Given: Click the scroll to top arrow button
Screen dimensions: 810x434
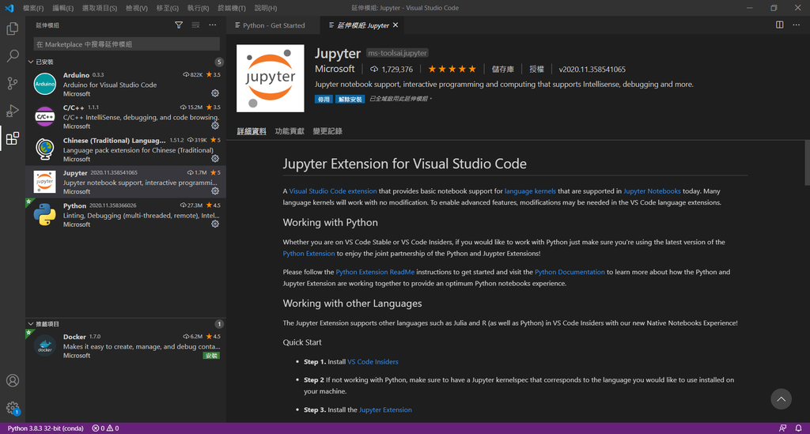Looking at the screenshot, I should point(781,399).
